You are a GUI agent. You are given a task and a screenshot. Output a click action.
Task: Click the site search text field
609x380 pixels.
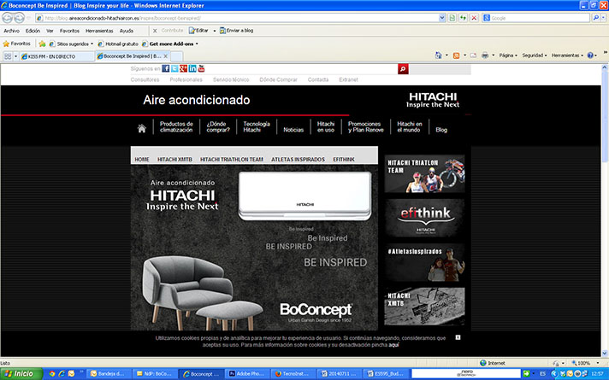tap(440, 69)
